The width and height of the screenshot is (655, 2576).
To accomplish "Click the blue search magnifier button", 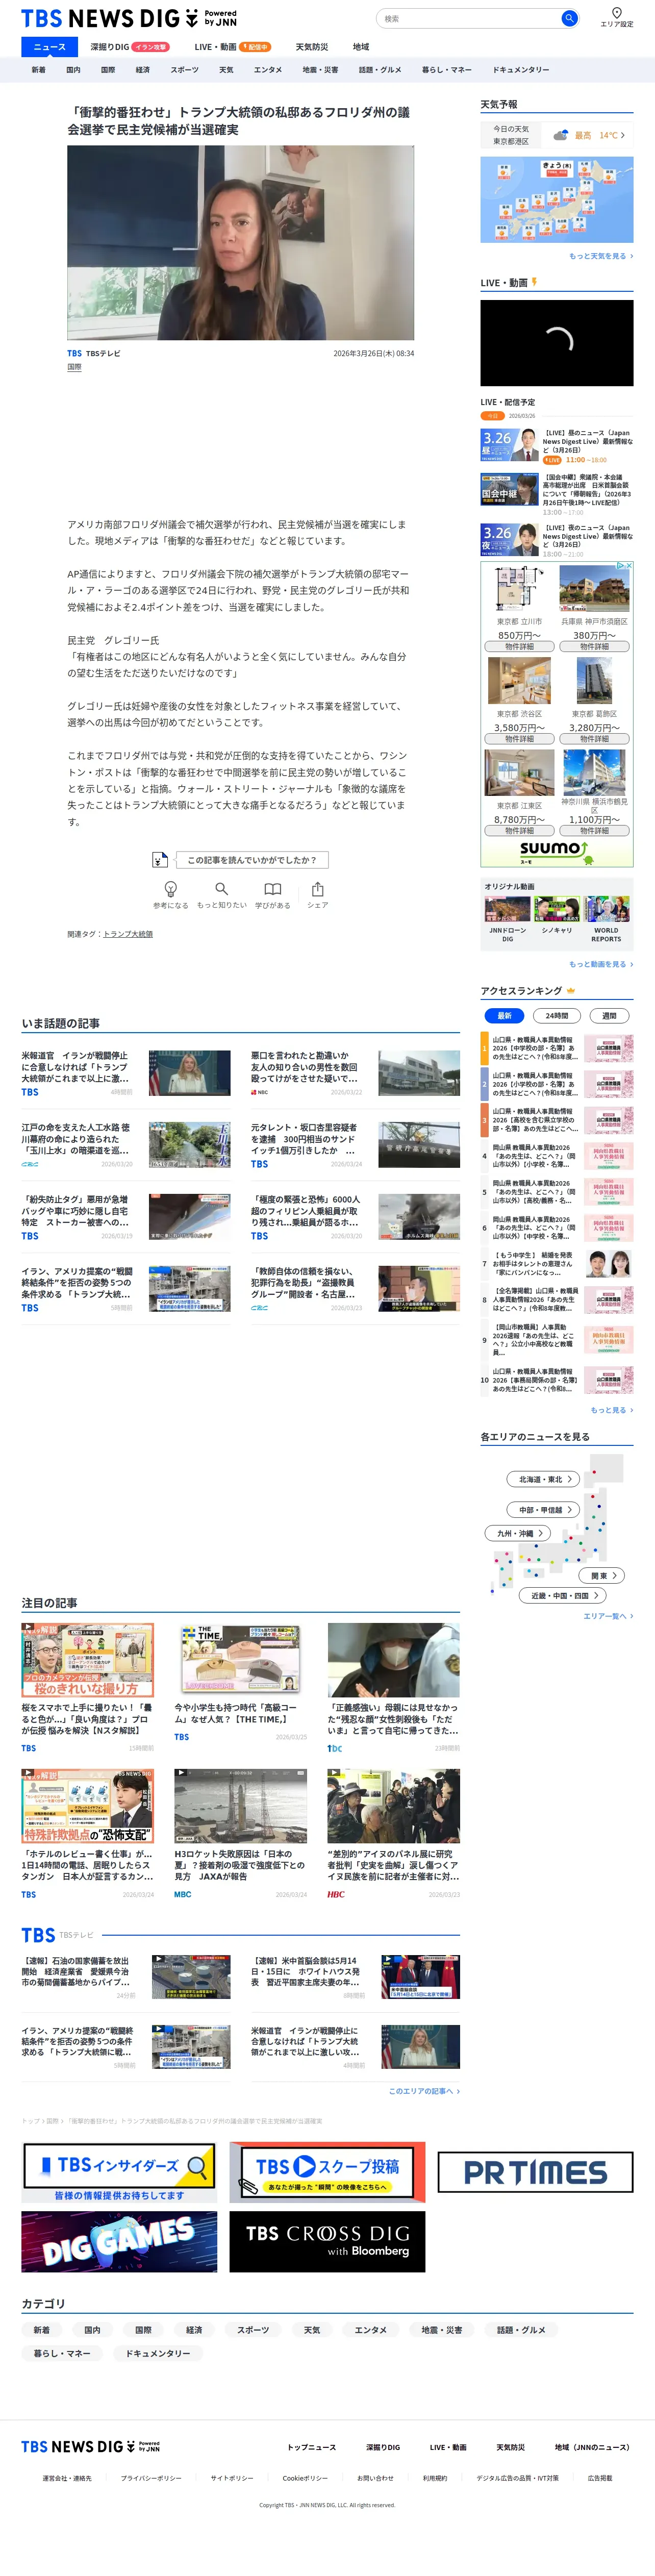I will (568, 18).
